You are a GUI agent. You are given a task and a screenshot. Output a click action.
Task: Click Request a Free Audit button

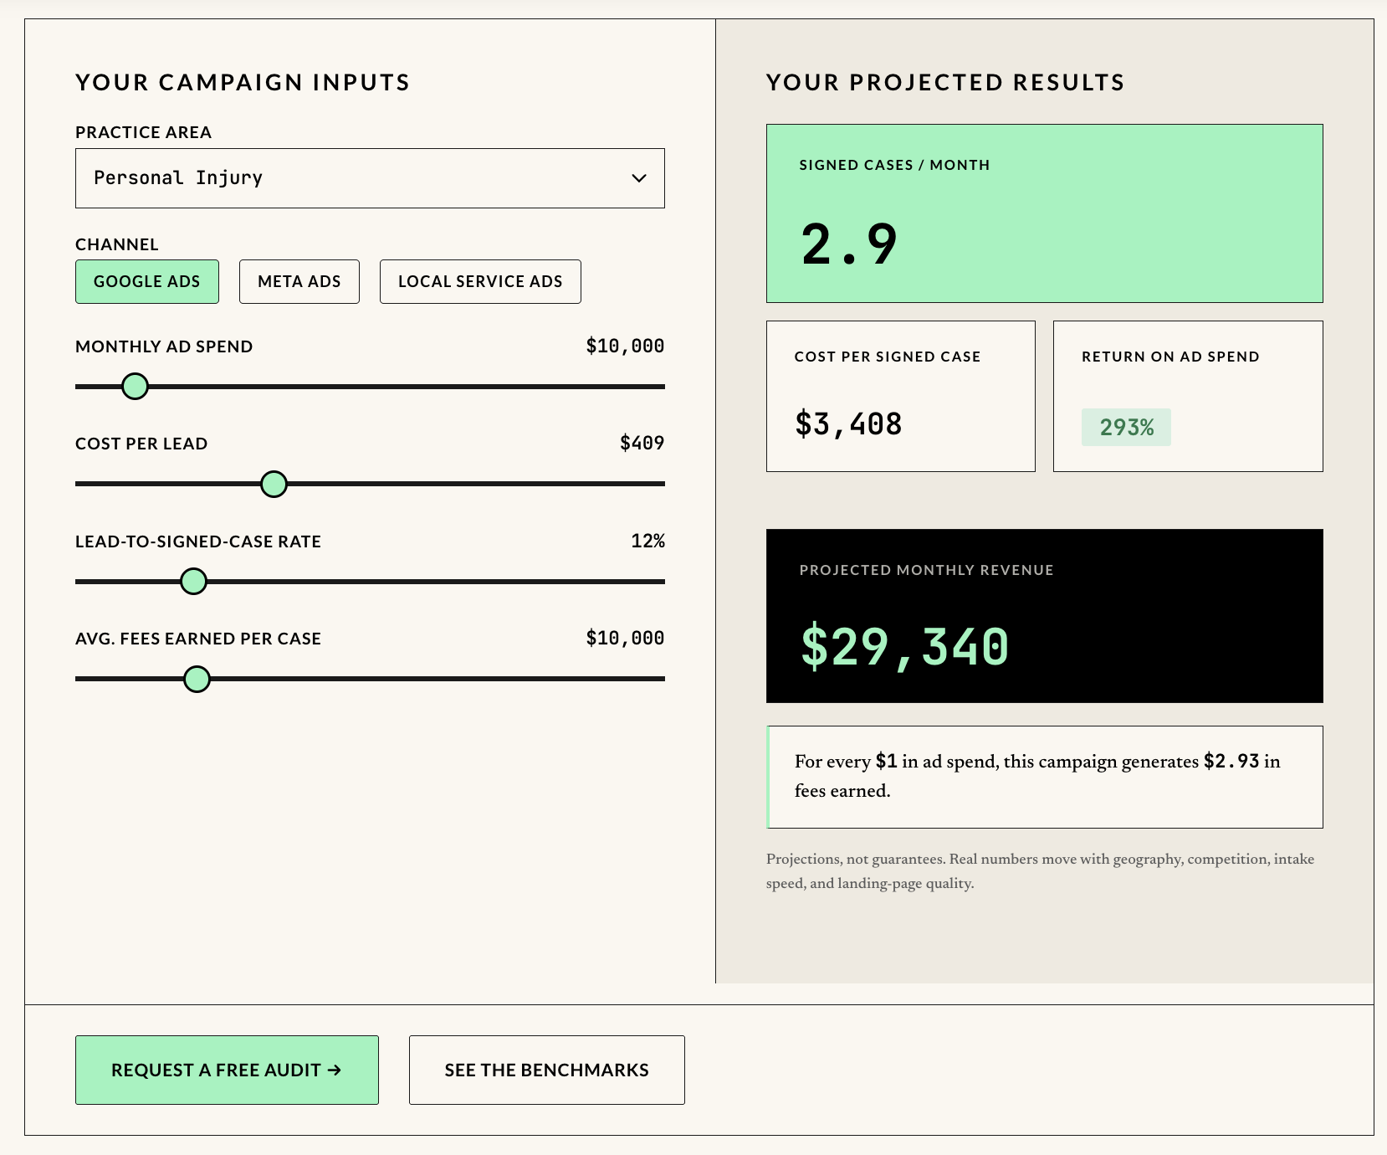pyautogui.click(x=227, y=1070)
